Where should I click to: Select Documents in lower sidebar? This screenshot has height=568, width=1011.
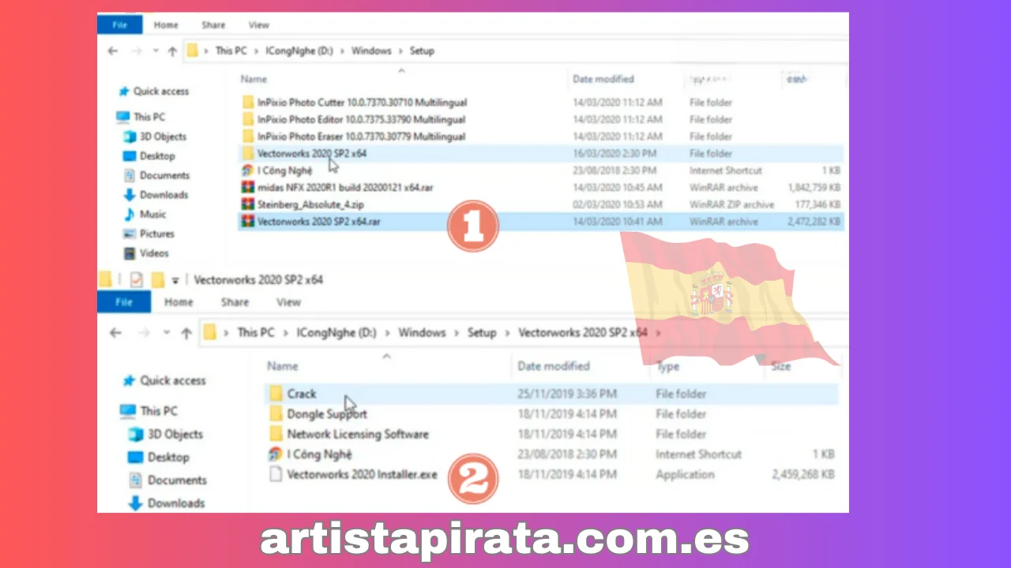[167, 480]
